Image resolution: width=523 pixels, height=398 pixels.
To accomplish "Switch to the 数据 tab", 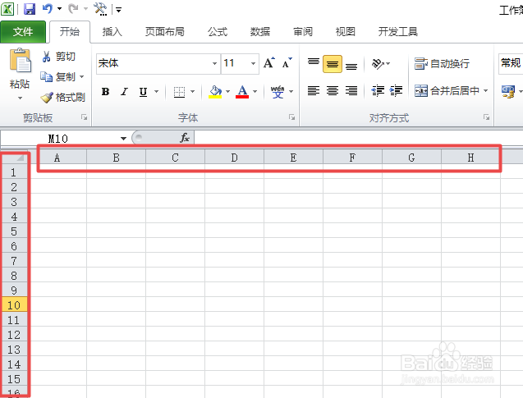I will 260,32.
